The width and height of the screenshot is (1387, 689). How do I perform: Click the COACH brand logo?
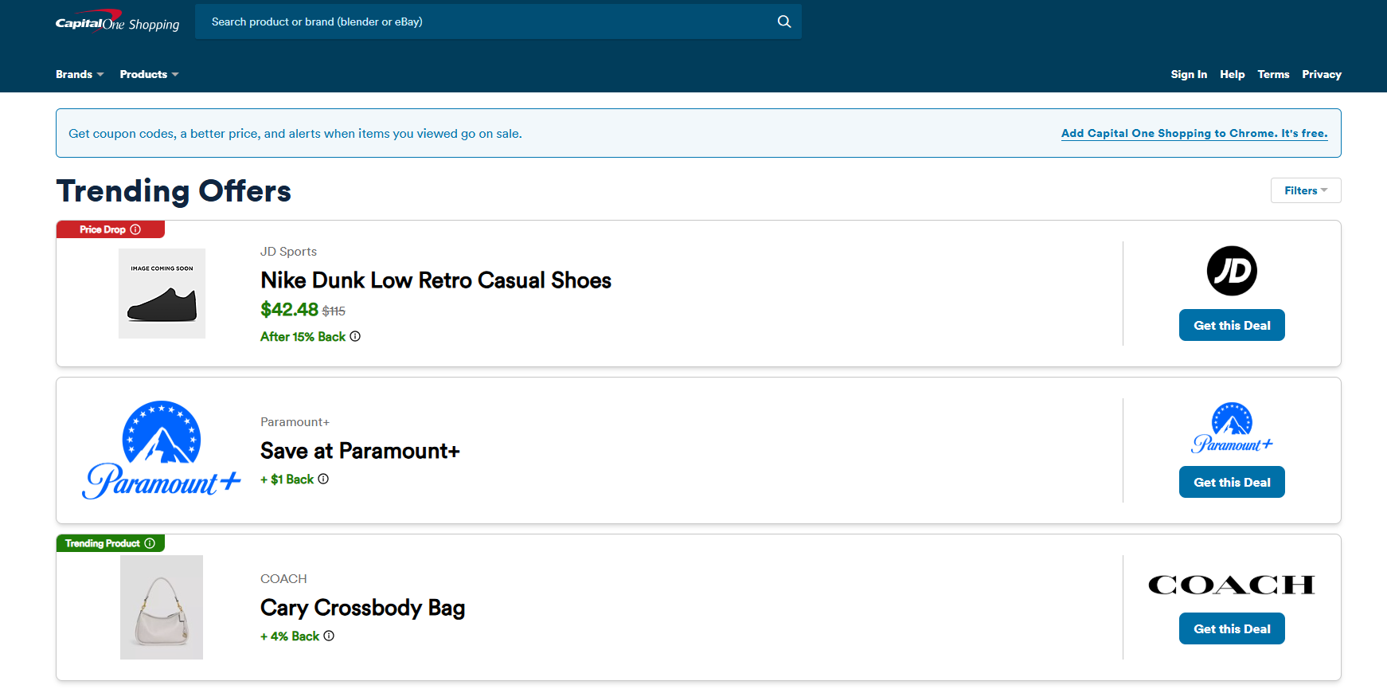pyautogui.click(x=1232, y=585)
